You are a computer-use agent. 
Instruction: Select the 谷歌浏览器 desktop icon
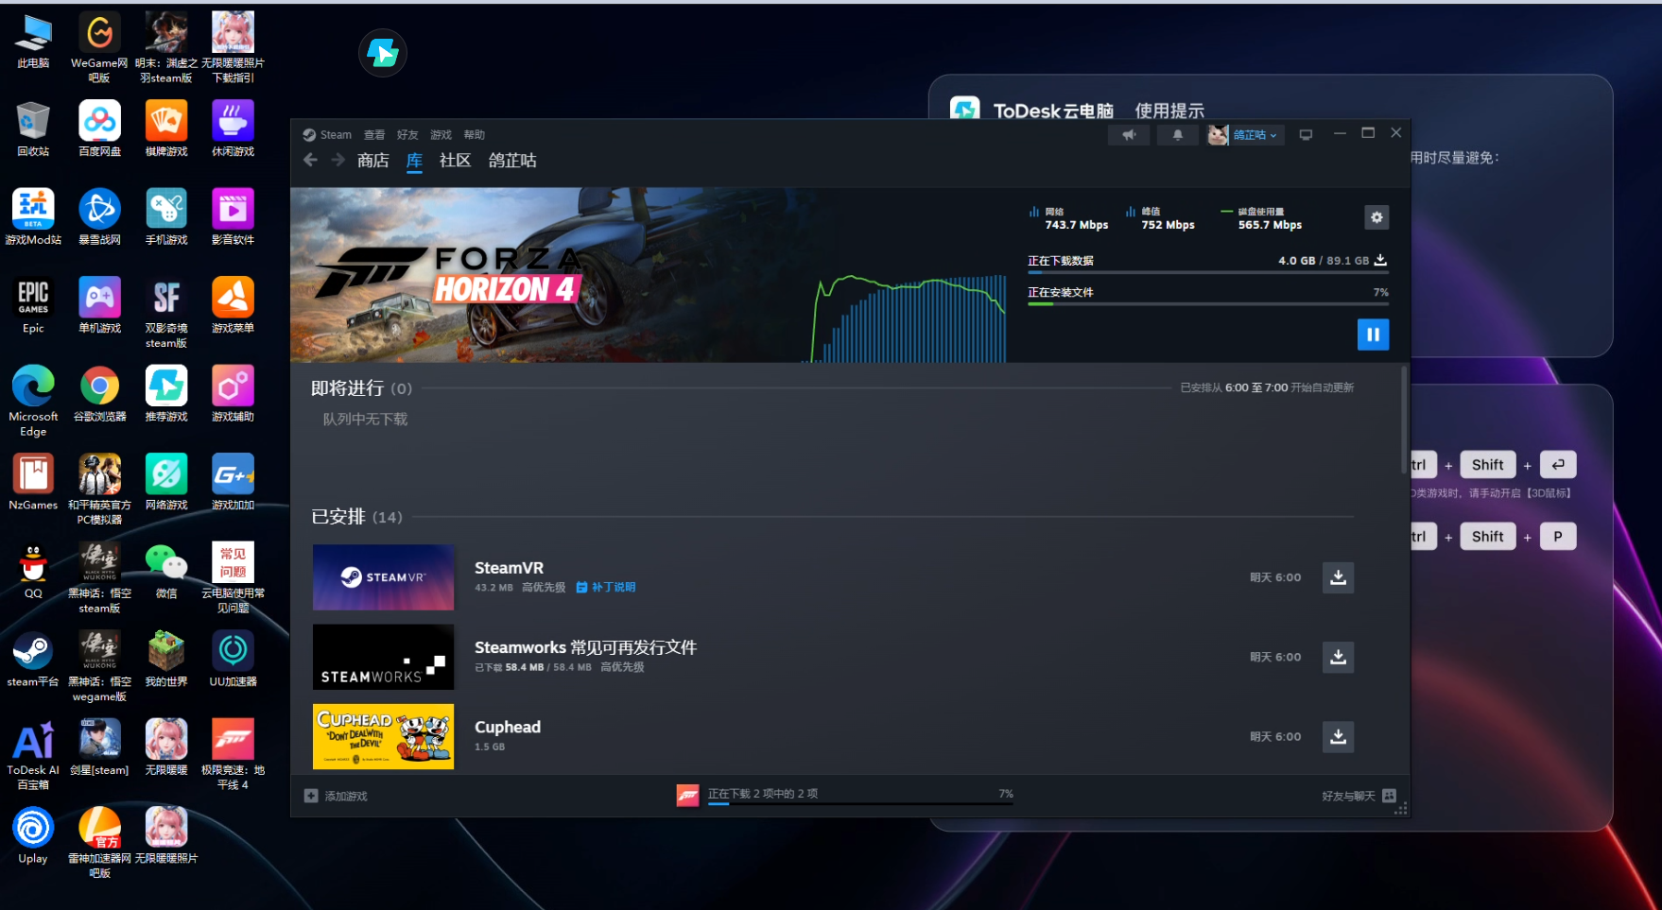point(99,394)
